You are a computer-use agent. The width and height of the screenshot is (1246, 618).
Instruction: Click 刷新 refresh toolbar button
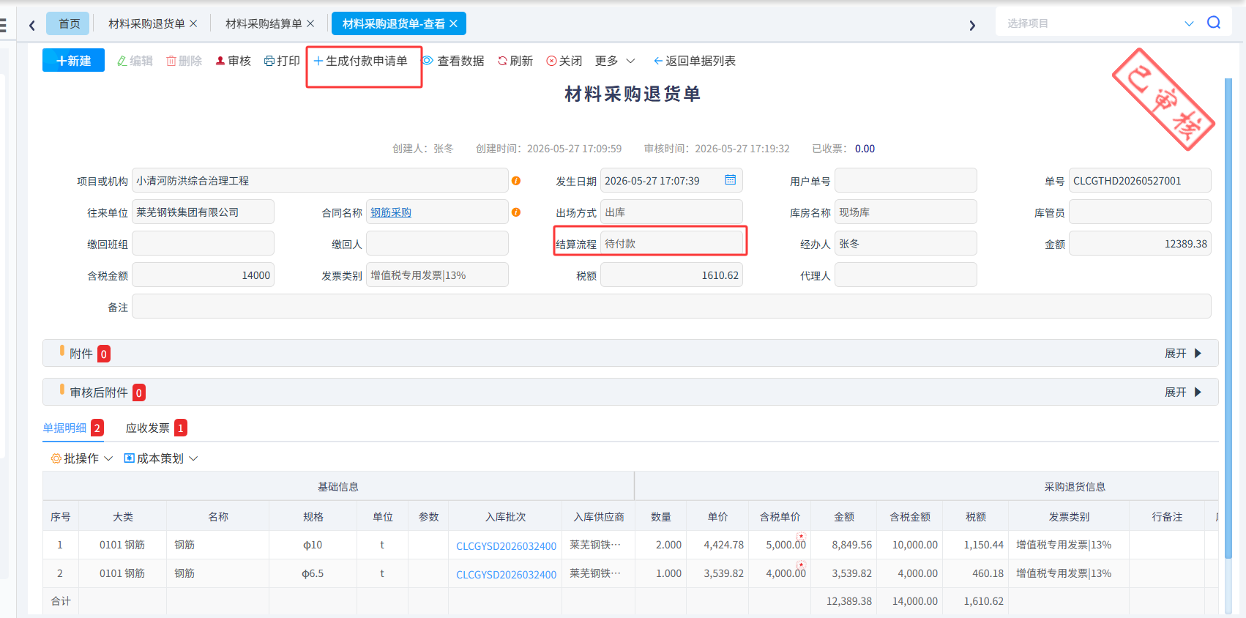tap(515, 61)
